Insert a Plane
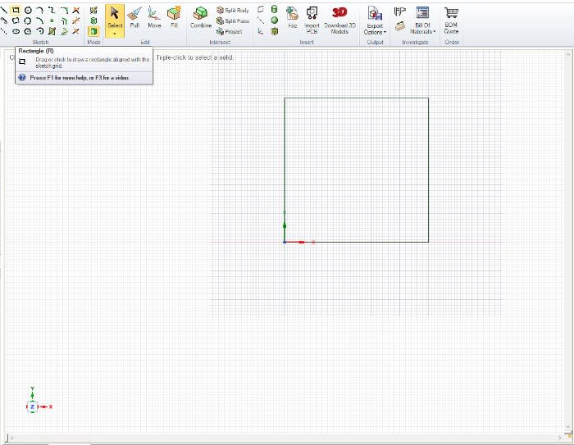 click(x=261, y=10)
